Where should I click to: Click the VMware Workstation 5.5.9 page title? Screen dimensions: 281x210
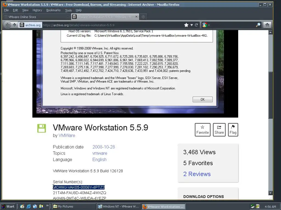(x=100, y=127)
